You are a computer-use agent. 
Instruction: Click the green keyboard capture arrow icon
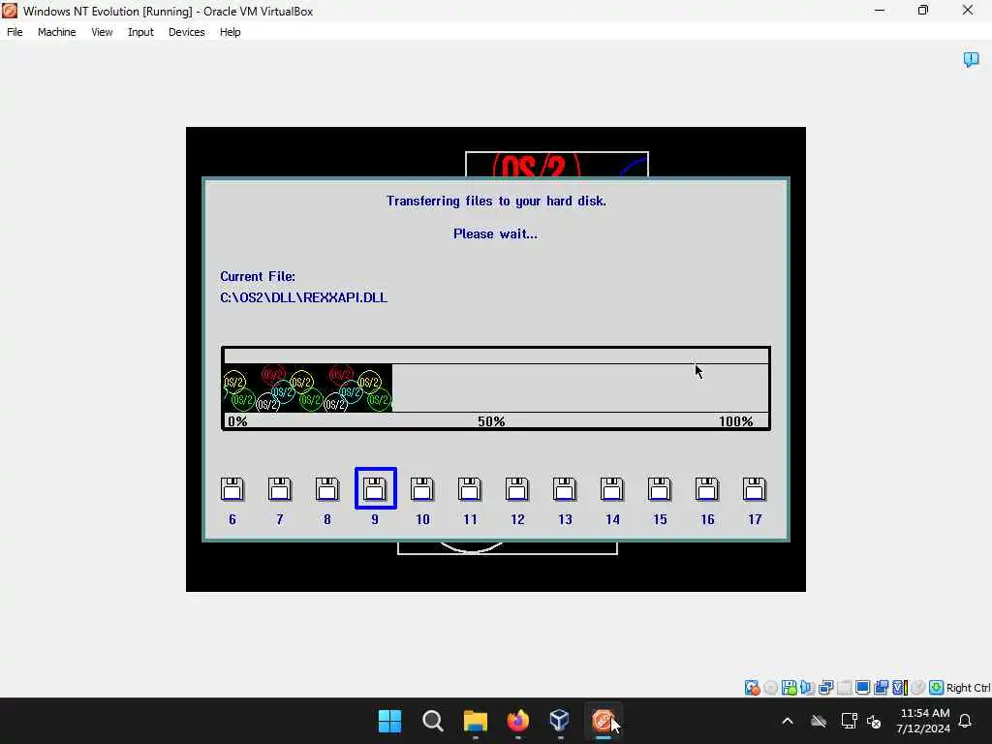point(937,688)
